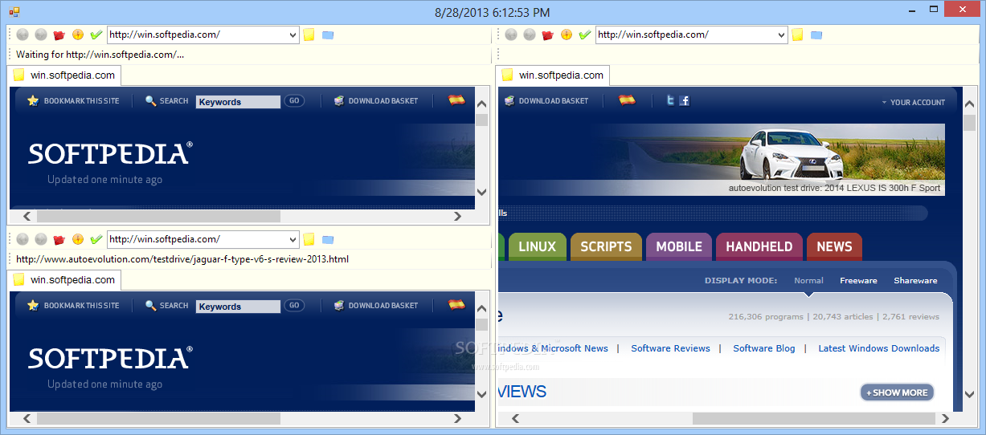Open the address dropdown in the top-left pane
This screenshot has width=986, height=435.
293,35
